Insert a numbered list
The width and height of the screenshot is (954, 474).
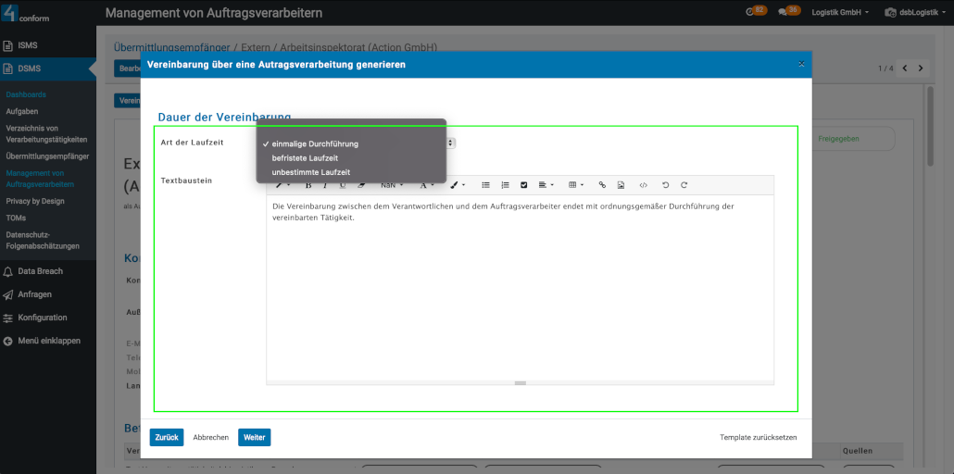(x=505, y=185)
